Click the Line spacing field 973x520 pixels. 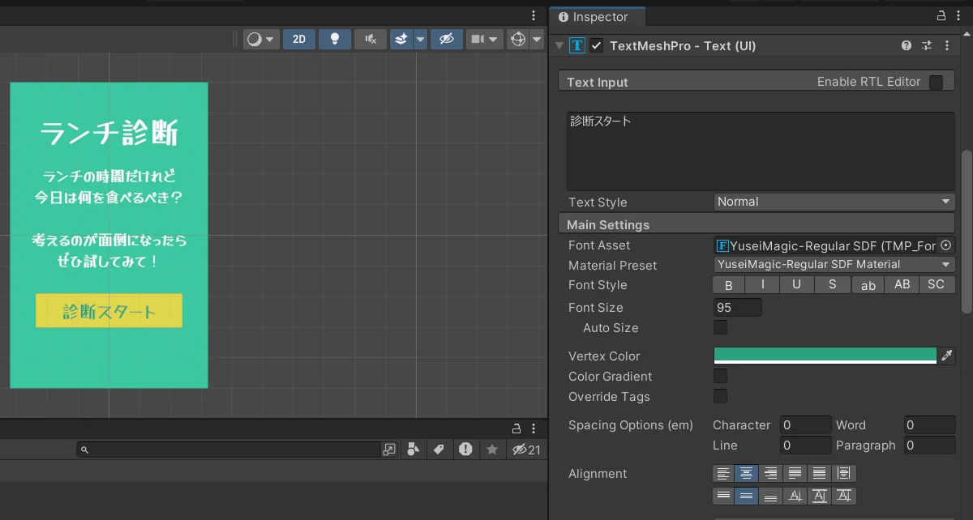(x=806, y=445)
